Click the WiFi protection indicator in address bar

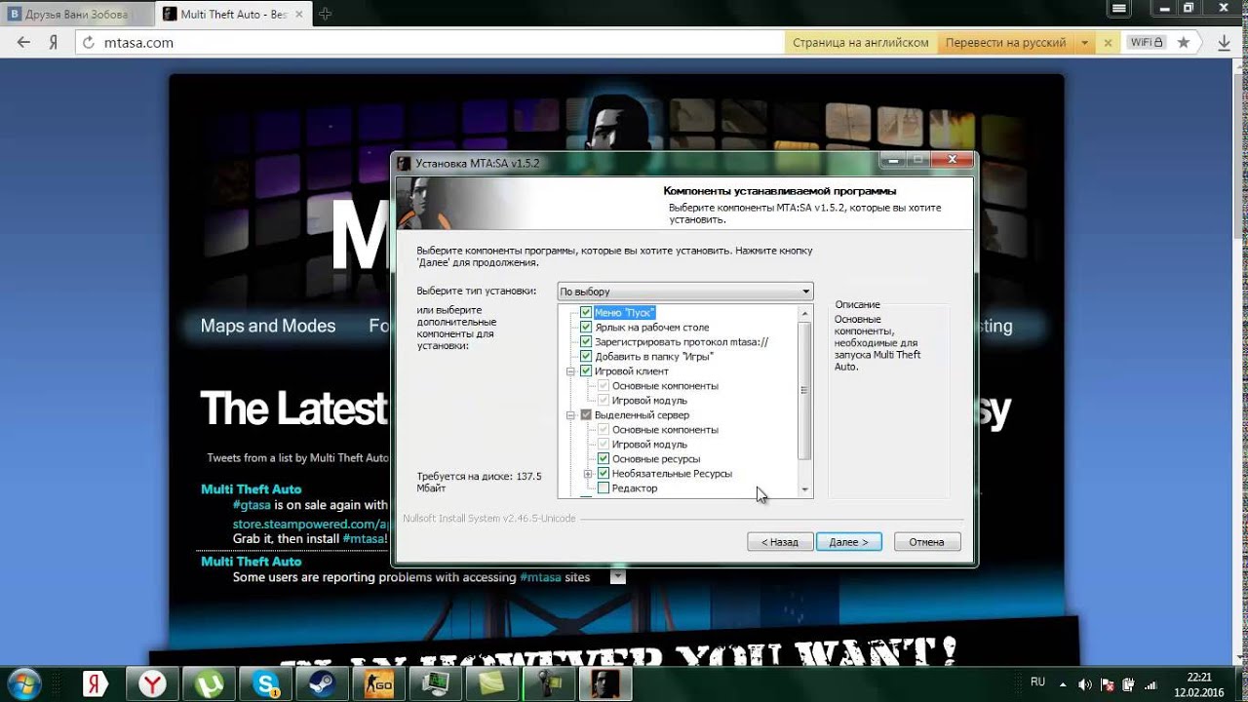tap(1147, 43)
